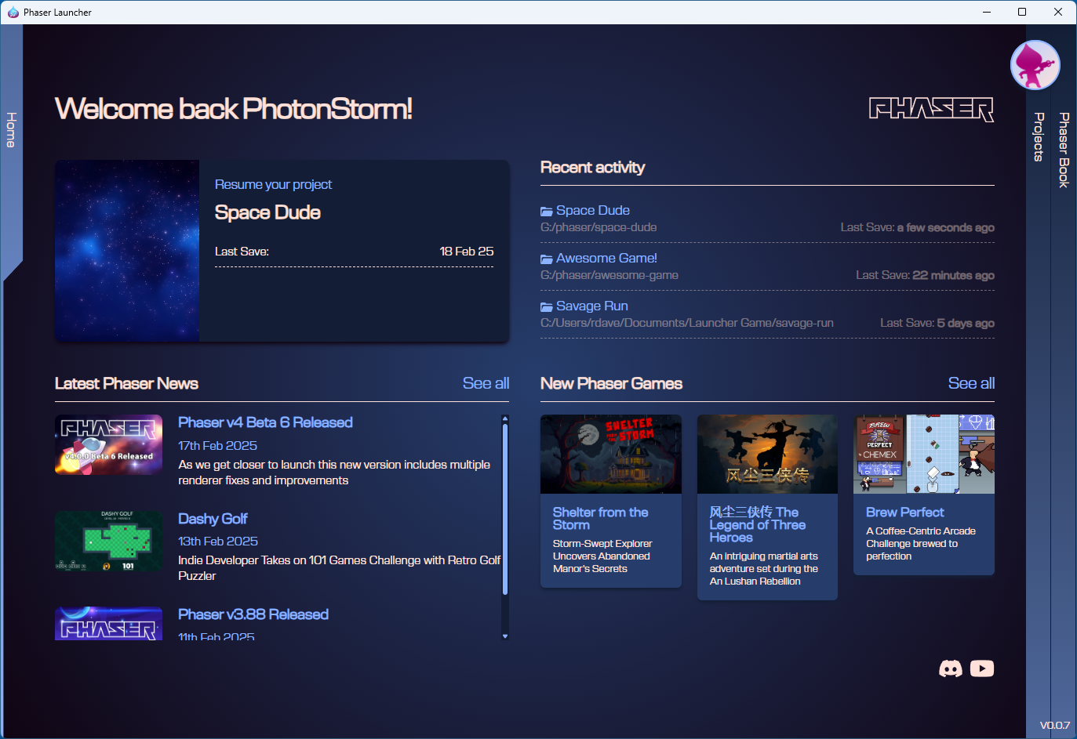Open the Dashy Golf news entry
Screen dimensions: 1077x739
[213, 519]
